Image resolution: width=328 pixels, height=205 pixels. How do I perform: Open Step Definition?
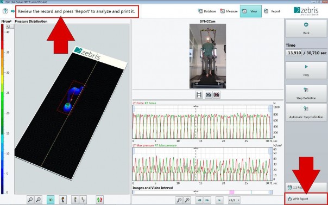click(x=306, y=93)
